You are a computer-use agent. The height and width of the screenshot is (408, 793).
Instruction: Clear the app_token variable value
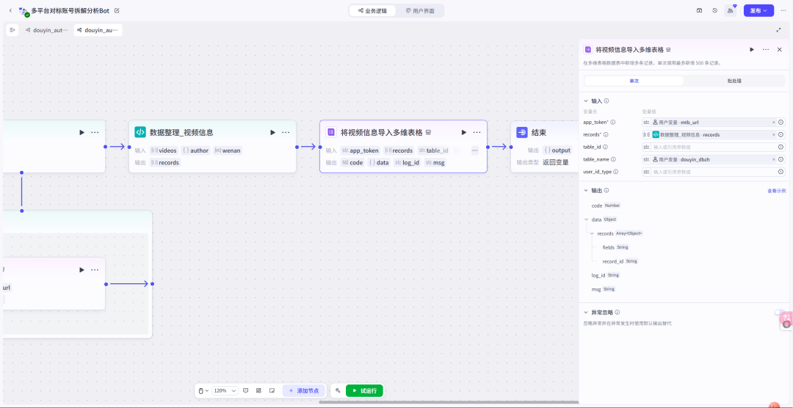coord(773,123)
